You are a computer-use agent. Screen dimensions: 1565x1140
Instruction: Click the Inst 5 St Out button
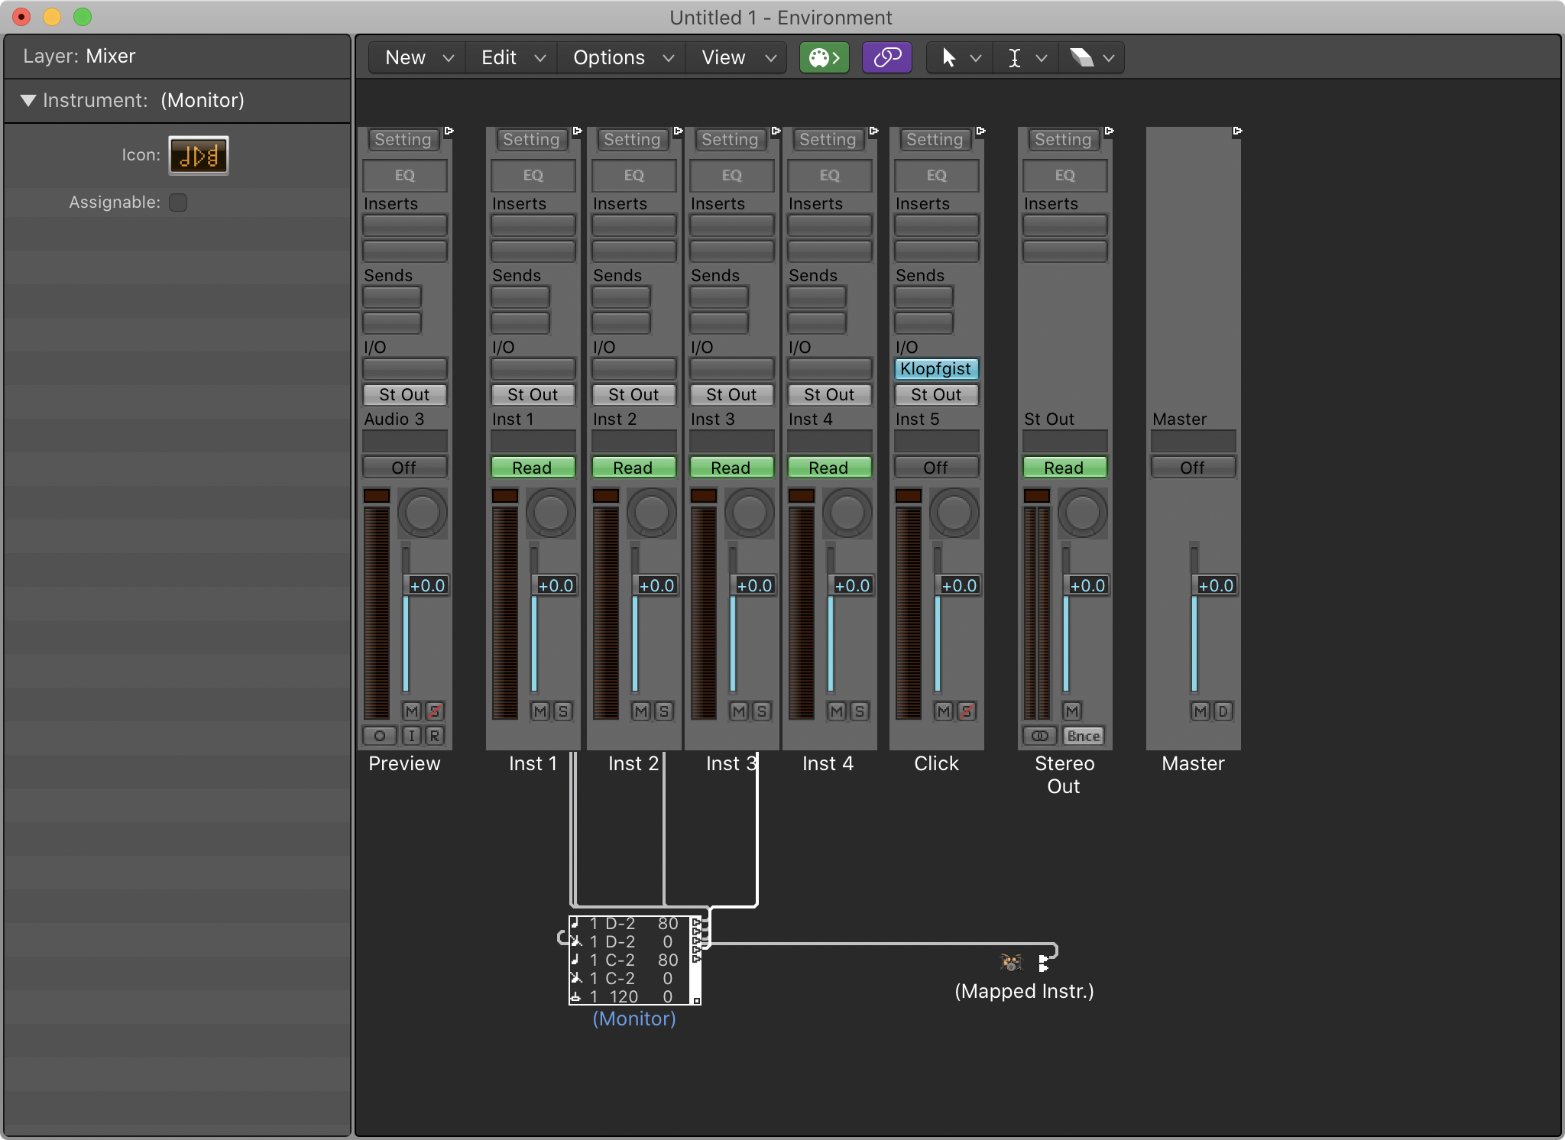[936, 395]
